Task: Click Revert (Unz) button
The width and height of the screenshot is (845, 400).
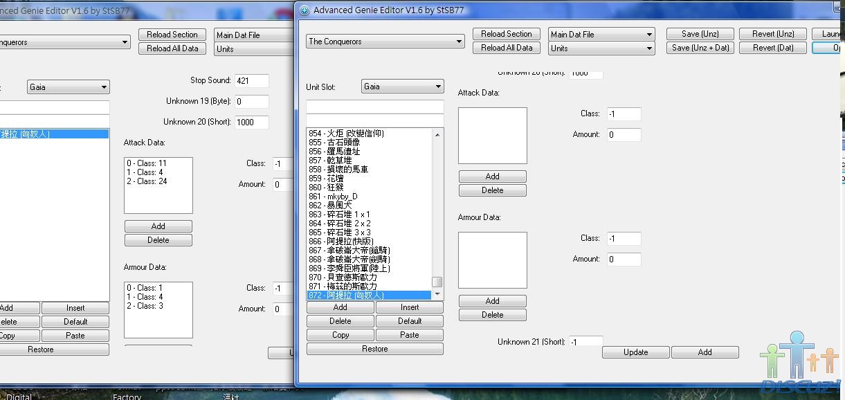Action: pos(773,34)
